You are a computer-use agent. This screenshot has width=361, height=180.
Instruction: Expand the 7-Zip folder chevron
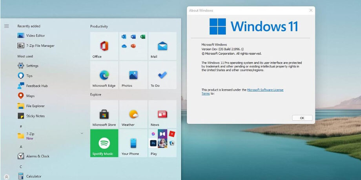[x=82, y=133]
